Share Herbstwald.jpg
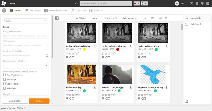The image size is (212, 111). (x=70, y=99)
